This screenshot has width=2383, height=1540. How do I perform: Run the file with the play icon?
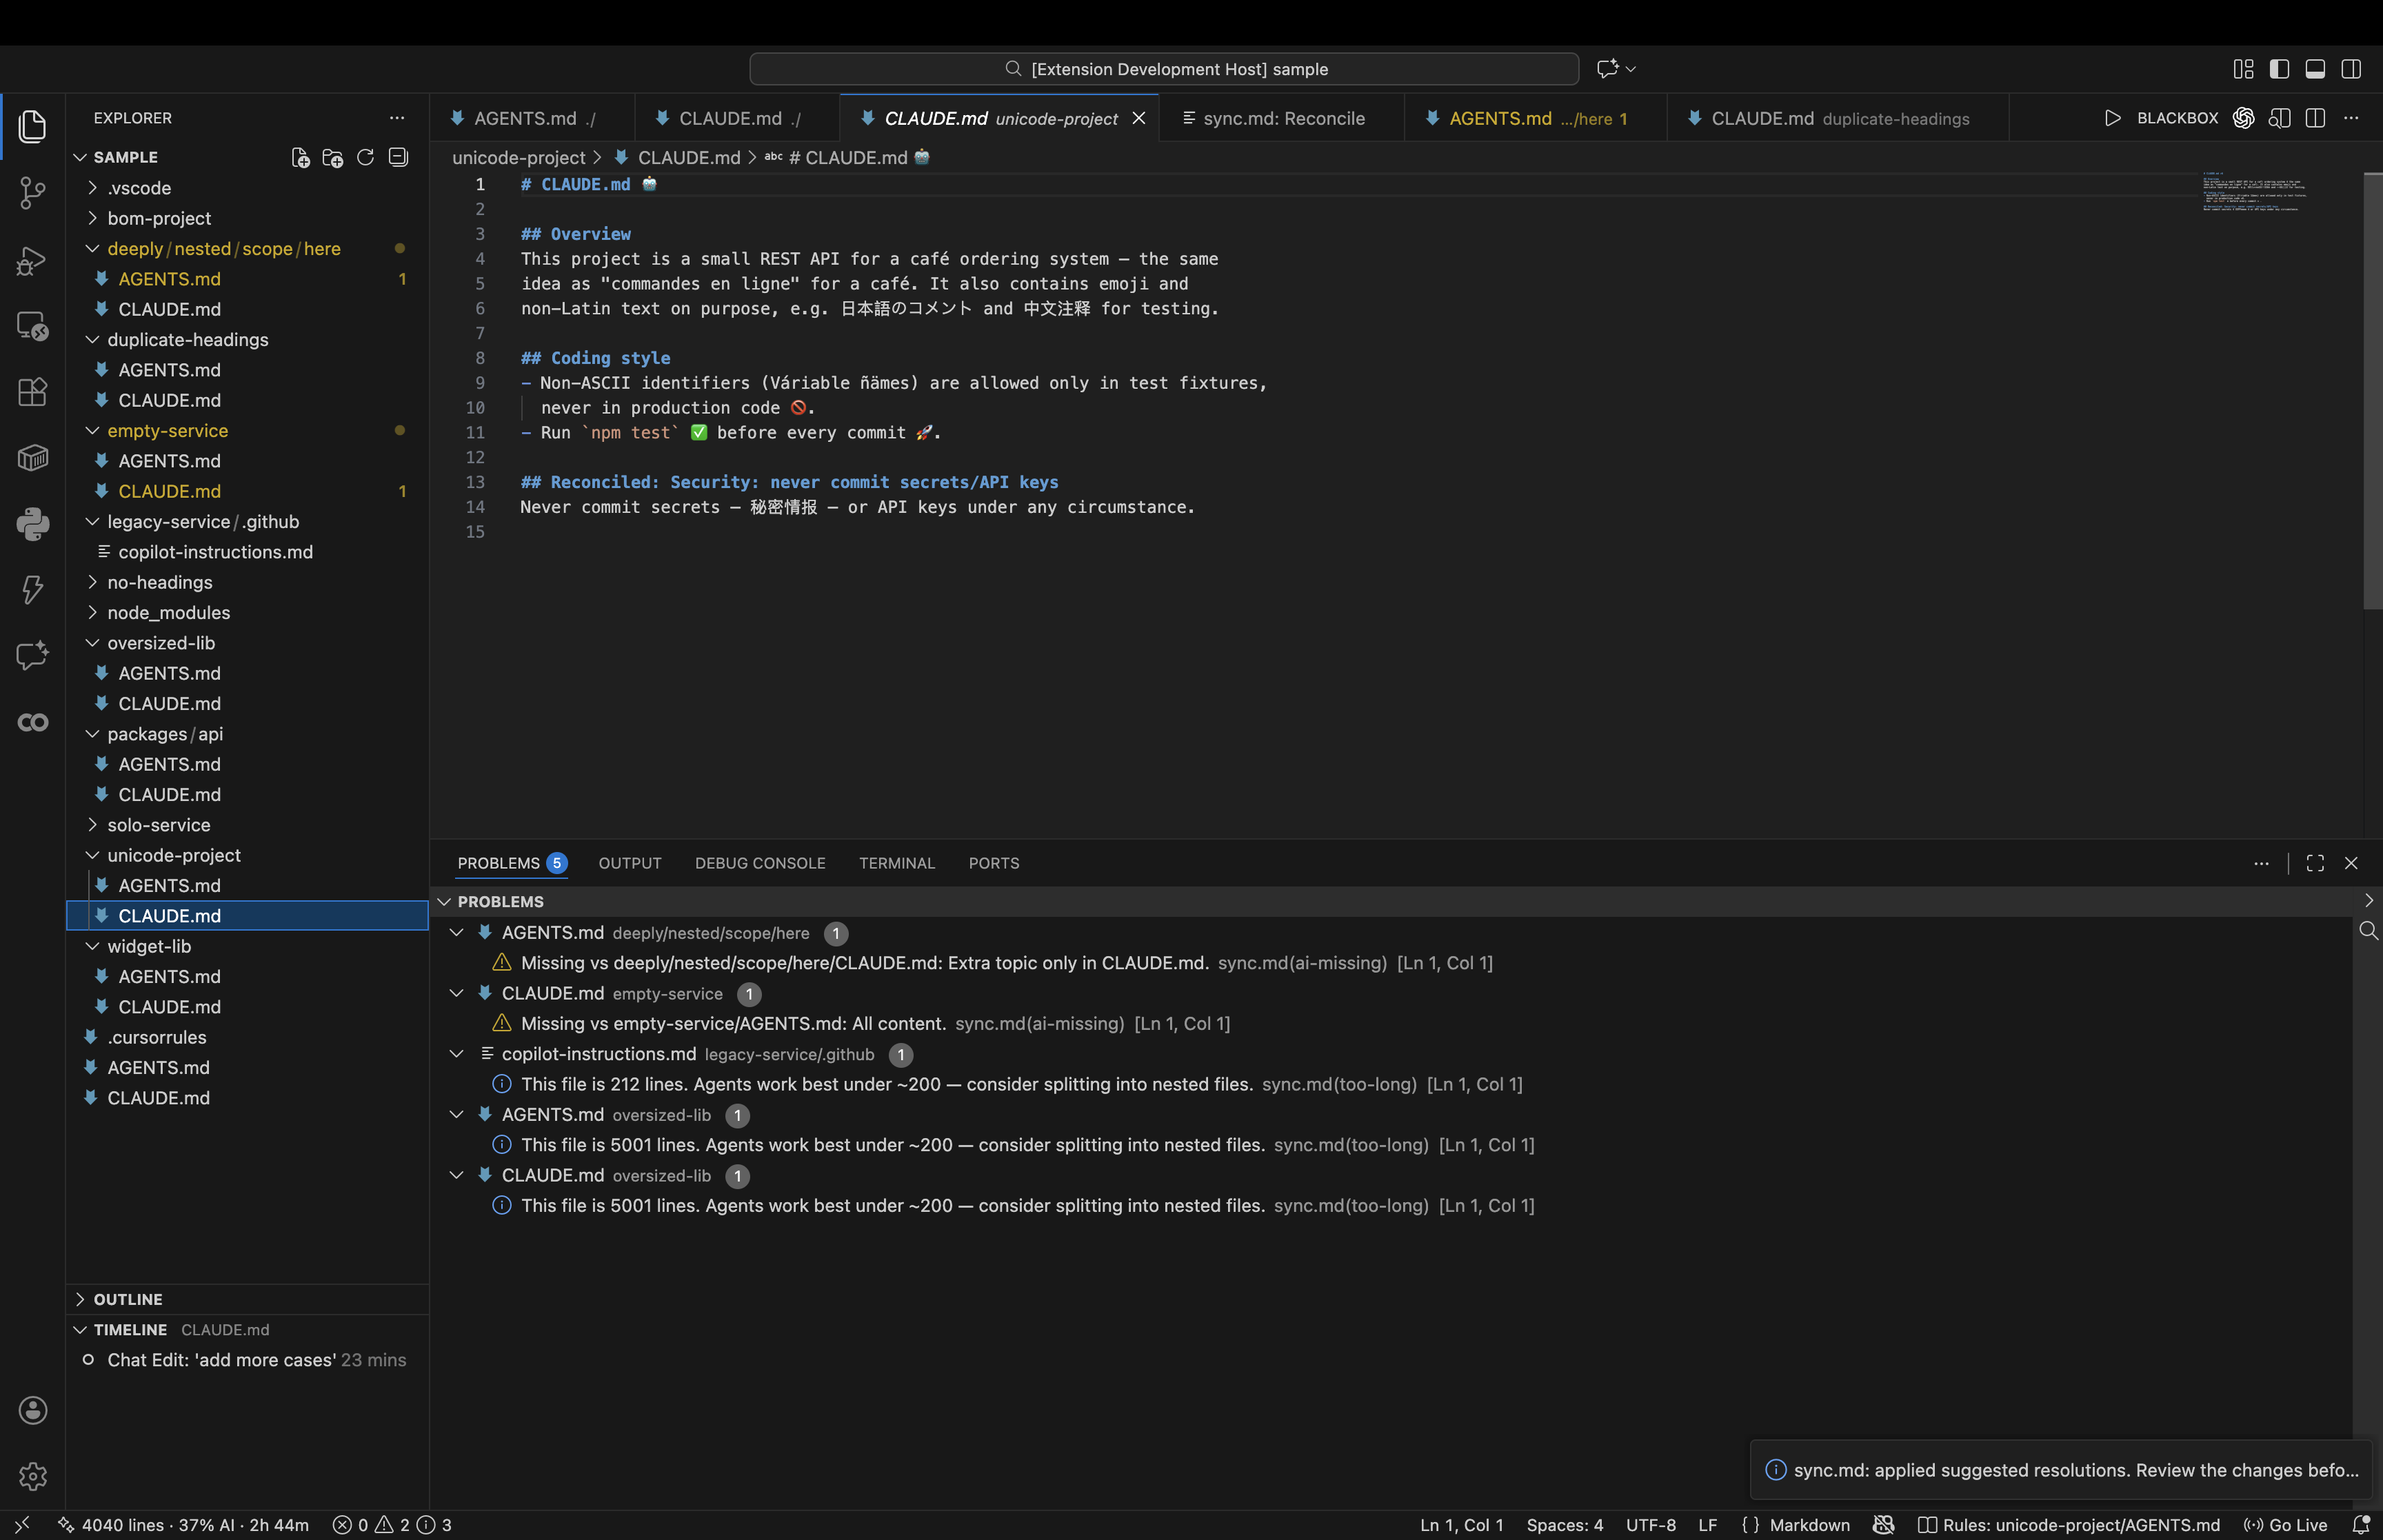point(2112,118)
